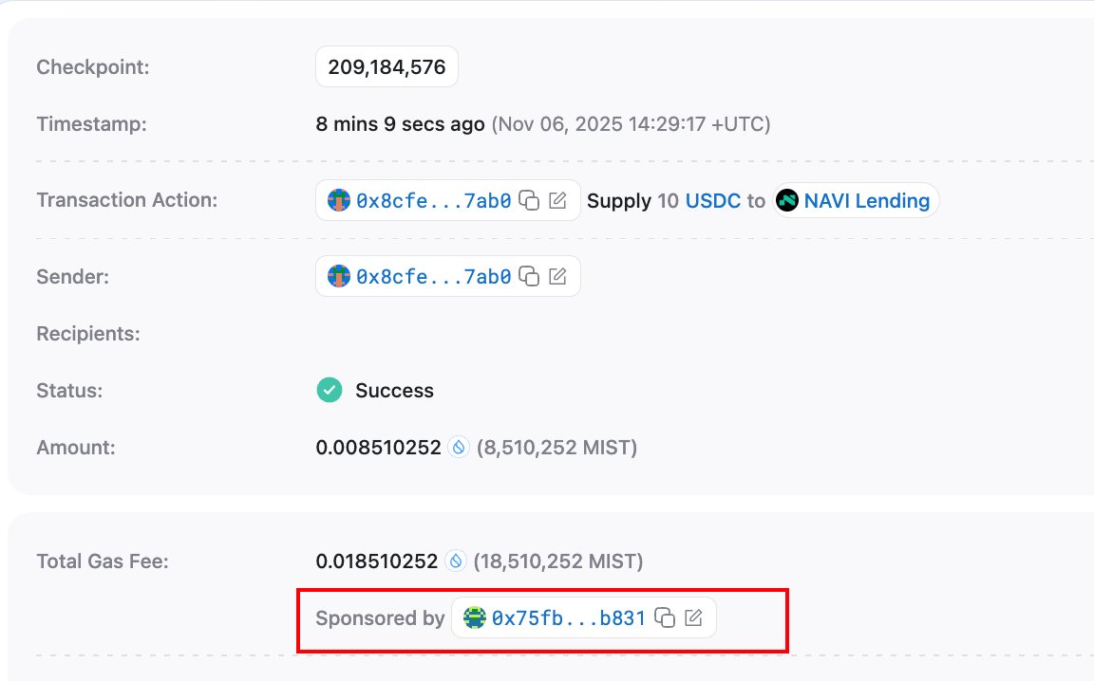Screen dimensions: 1094x681
Task: Click the Total Gas Fee: label
Action: [103, 561]
